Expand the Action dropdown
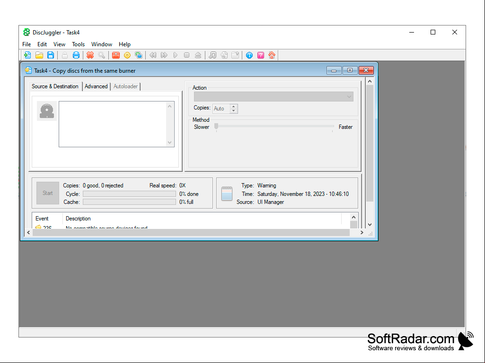 (273, 97)
